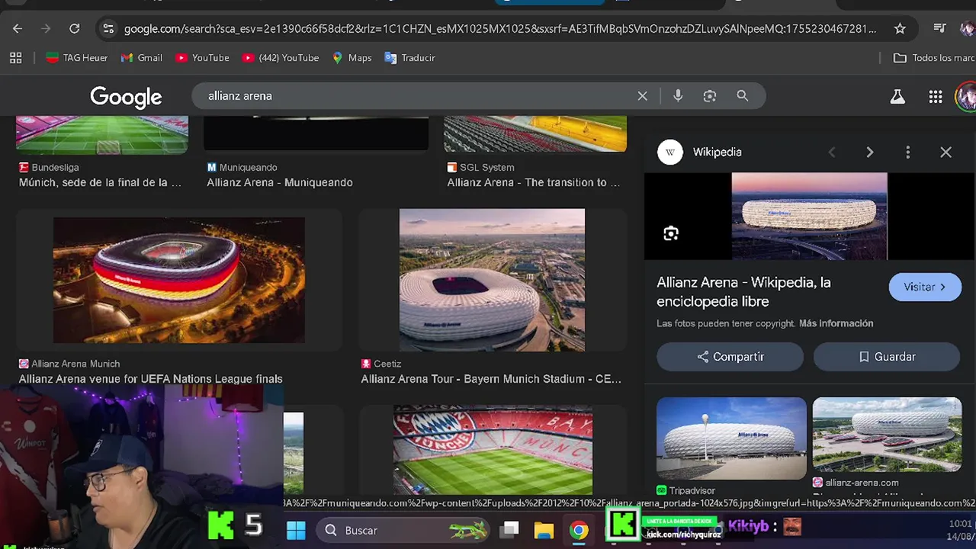Click the Compartir button

[x=730, y=357]
